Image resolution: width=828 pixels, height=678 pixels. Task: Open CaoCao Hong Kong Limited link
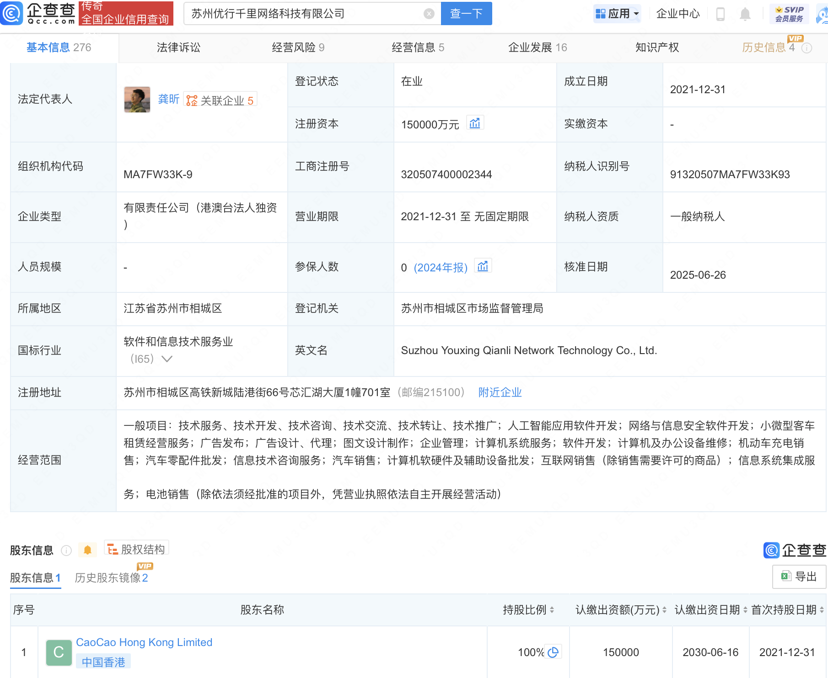pos(144,642)
